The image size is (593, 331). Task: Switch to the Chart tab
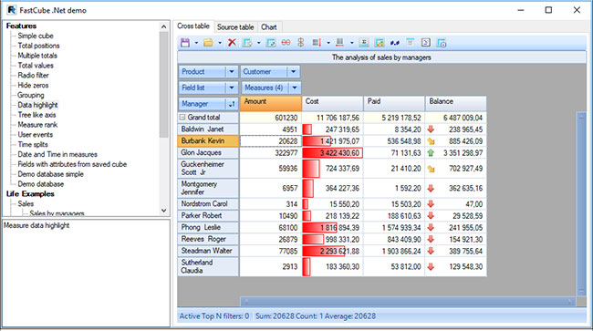pos(269,27)
